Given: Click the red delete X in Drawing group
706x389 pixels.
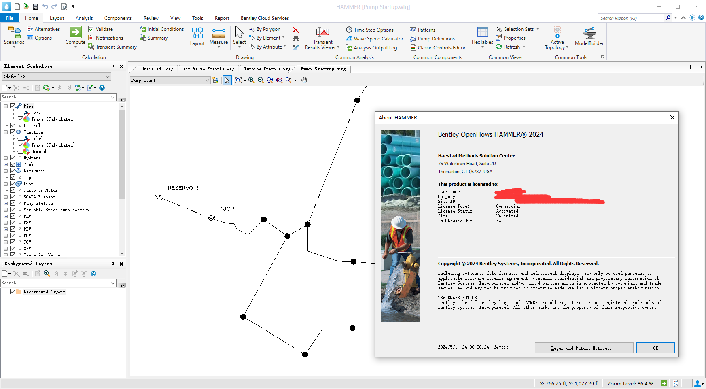Looking at the screenshot, I should (296, 30).
